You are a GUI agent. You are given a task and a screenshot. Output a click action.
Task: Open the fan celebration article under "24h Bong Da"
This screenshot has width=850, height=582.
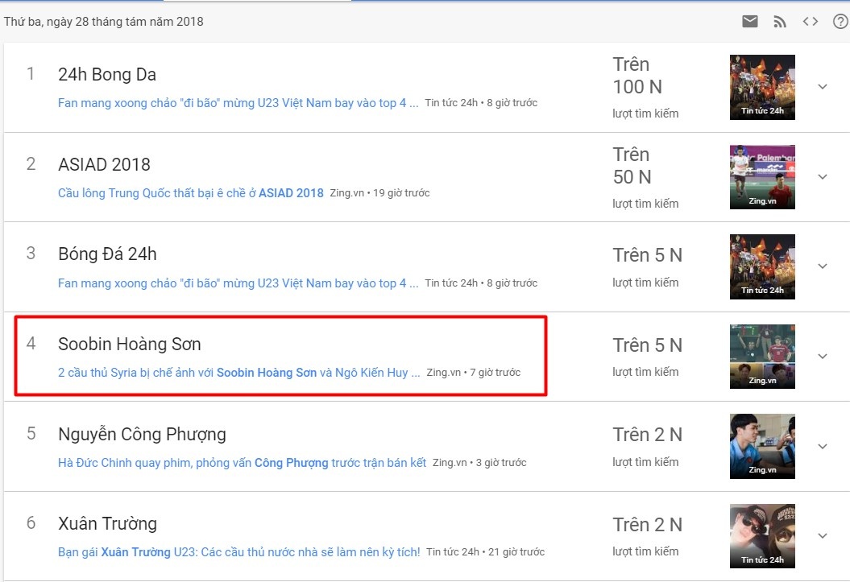point(238,102)
